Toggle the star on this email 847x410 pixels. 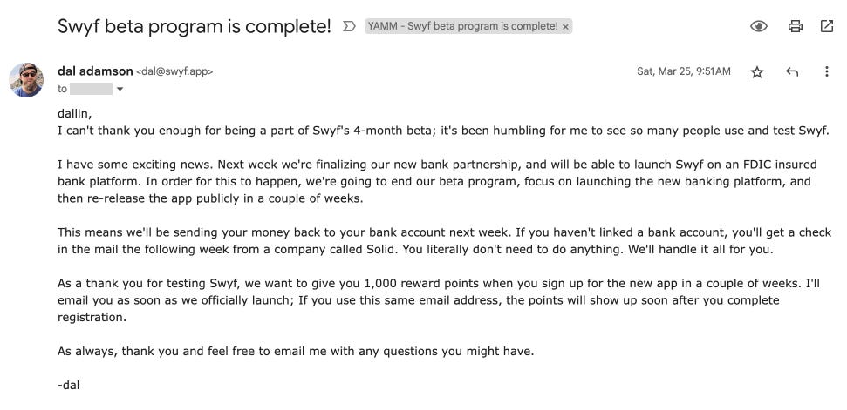pos(757,72)
